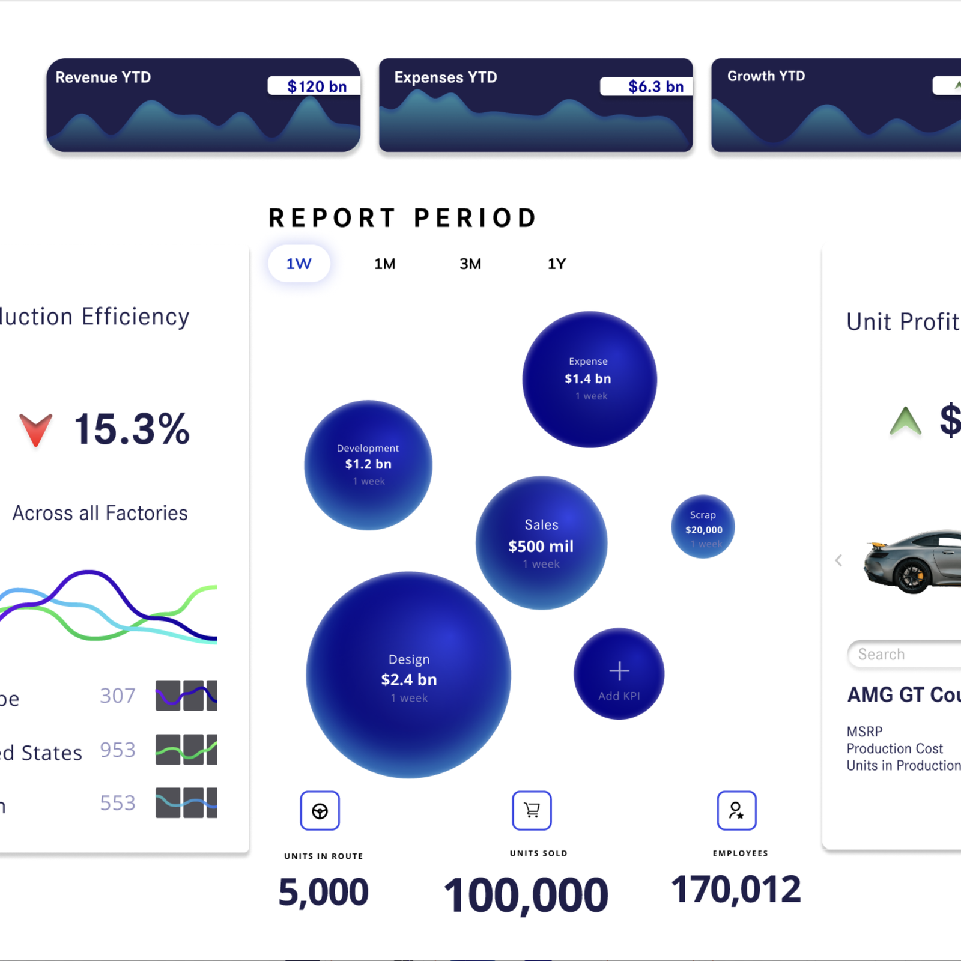Image resolution: width=961 pixels, height=961 pixels.
Task: Go to previous car with left chevron
Action: [838, 560]
